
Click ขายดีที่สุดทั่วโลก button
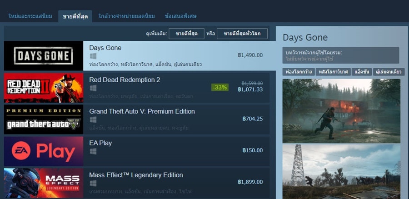point(242,34)
